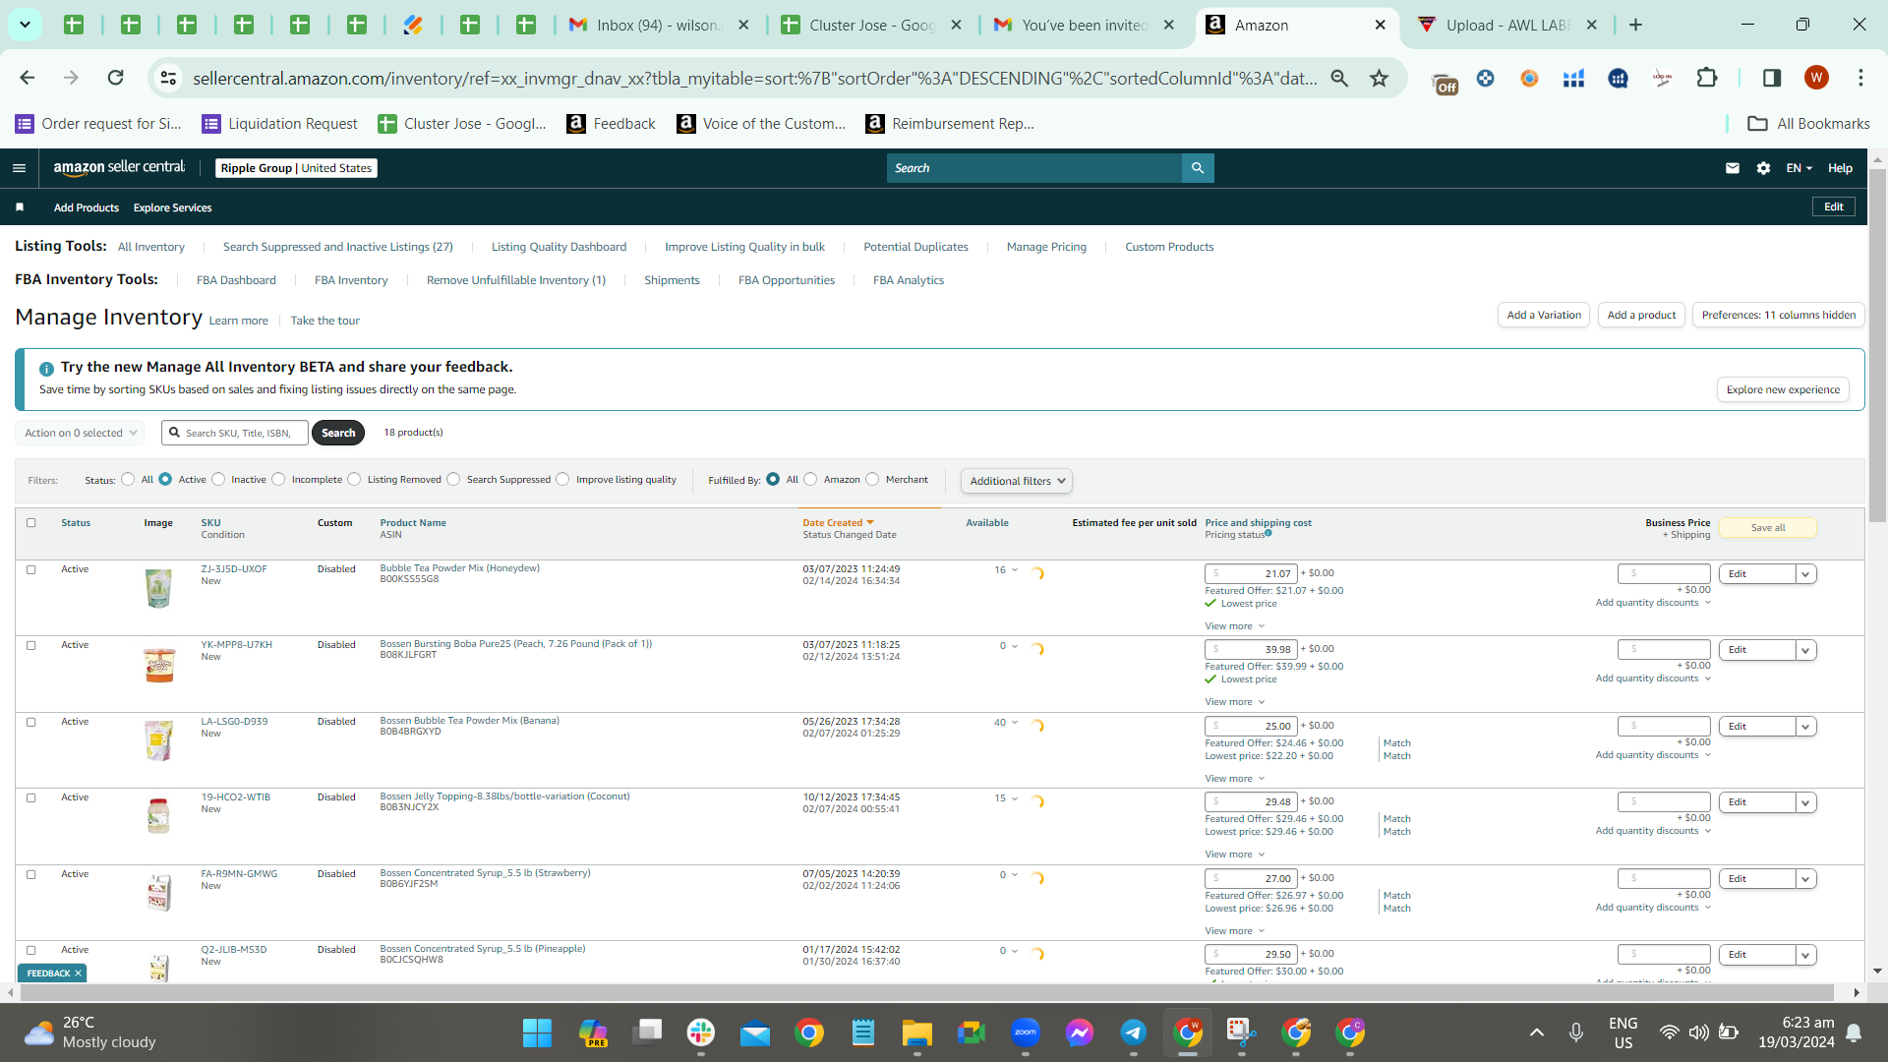
Task: Click the bookmark flag icon beside Add Products
Action: (20, 207)
